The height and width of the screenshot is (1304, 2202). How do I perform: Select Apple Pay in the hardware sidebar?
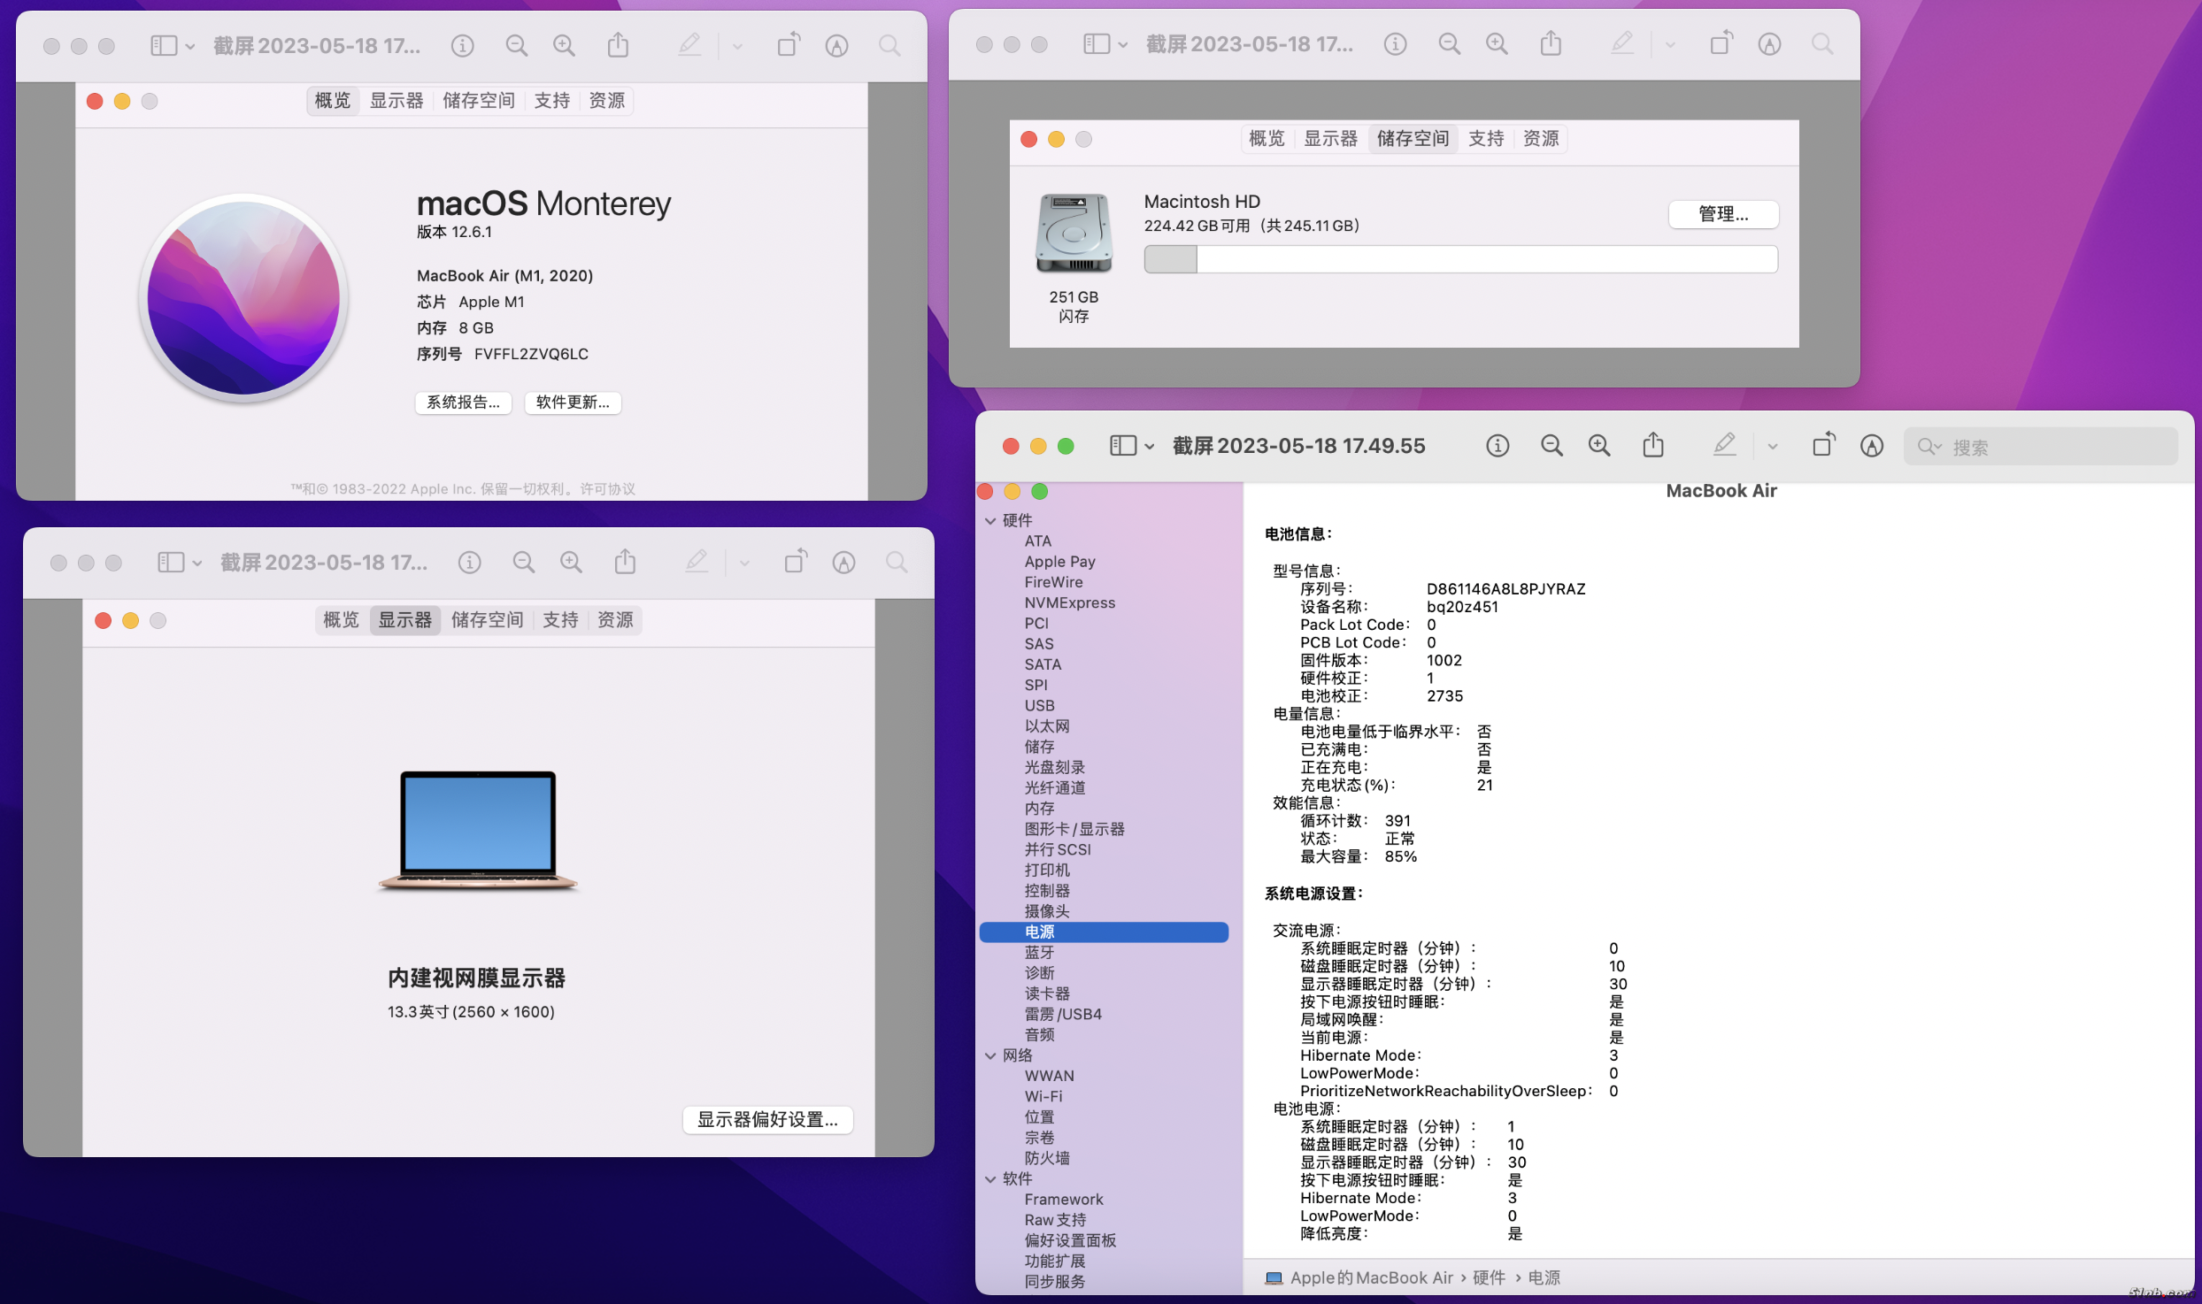1059,562
